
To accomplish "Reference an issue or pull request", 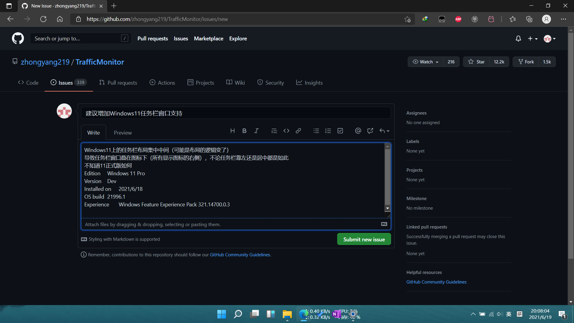I will (370, 131).
